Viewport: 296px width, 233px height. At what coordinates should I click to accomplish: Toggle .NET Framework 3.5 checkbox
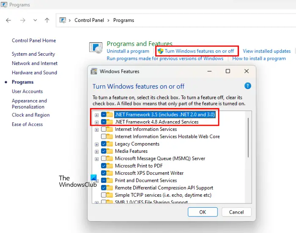(x=104, y=114)
